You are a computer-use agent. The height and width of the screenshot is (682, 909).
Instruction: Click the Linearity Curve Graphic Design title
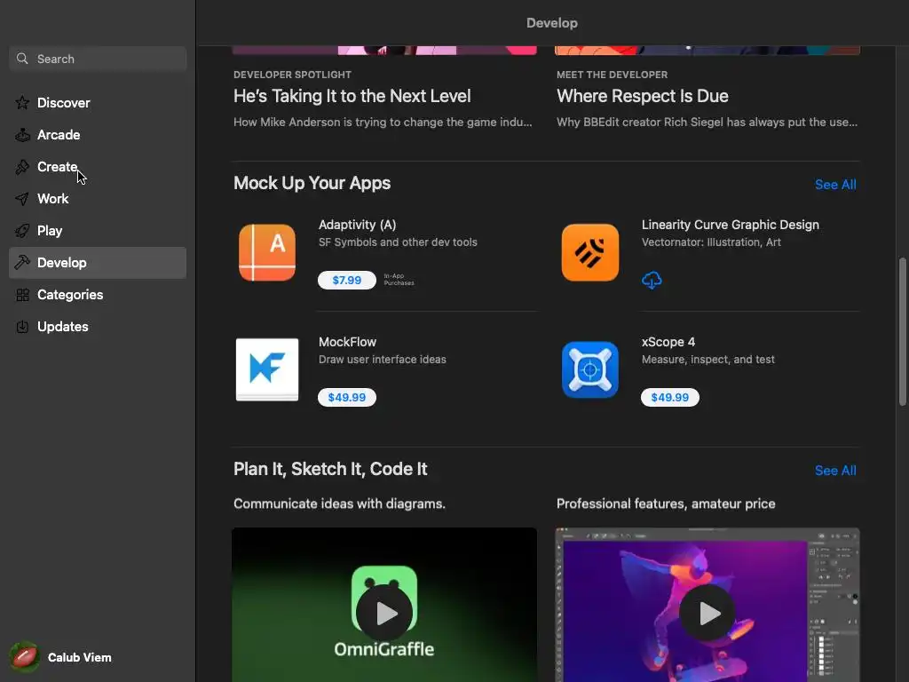[x=731, y=225]
